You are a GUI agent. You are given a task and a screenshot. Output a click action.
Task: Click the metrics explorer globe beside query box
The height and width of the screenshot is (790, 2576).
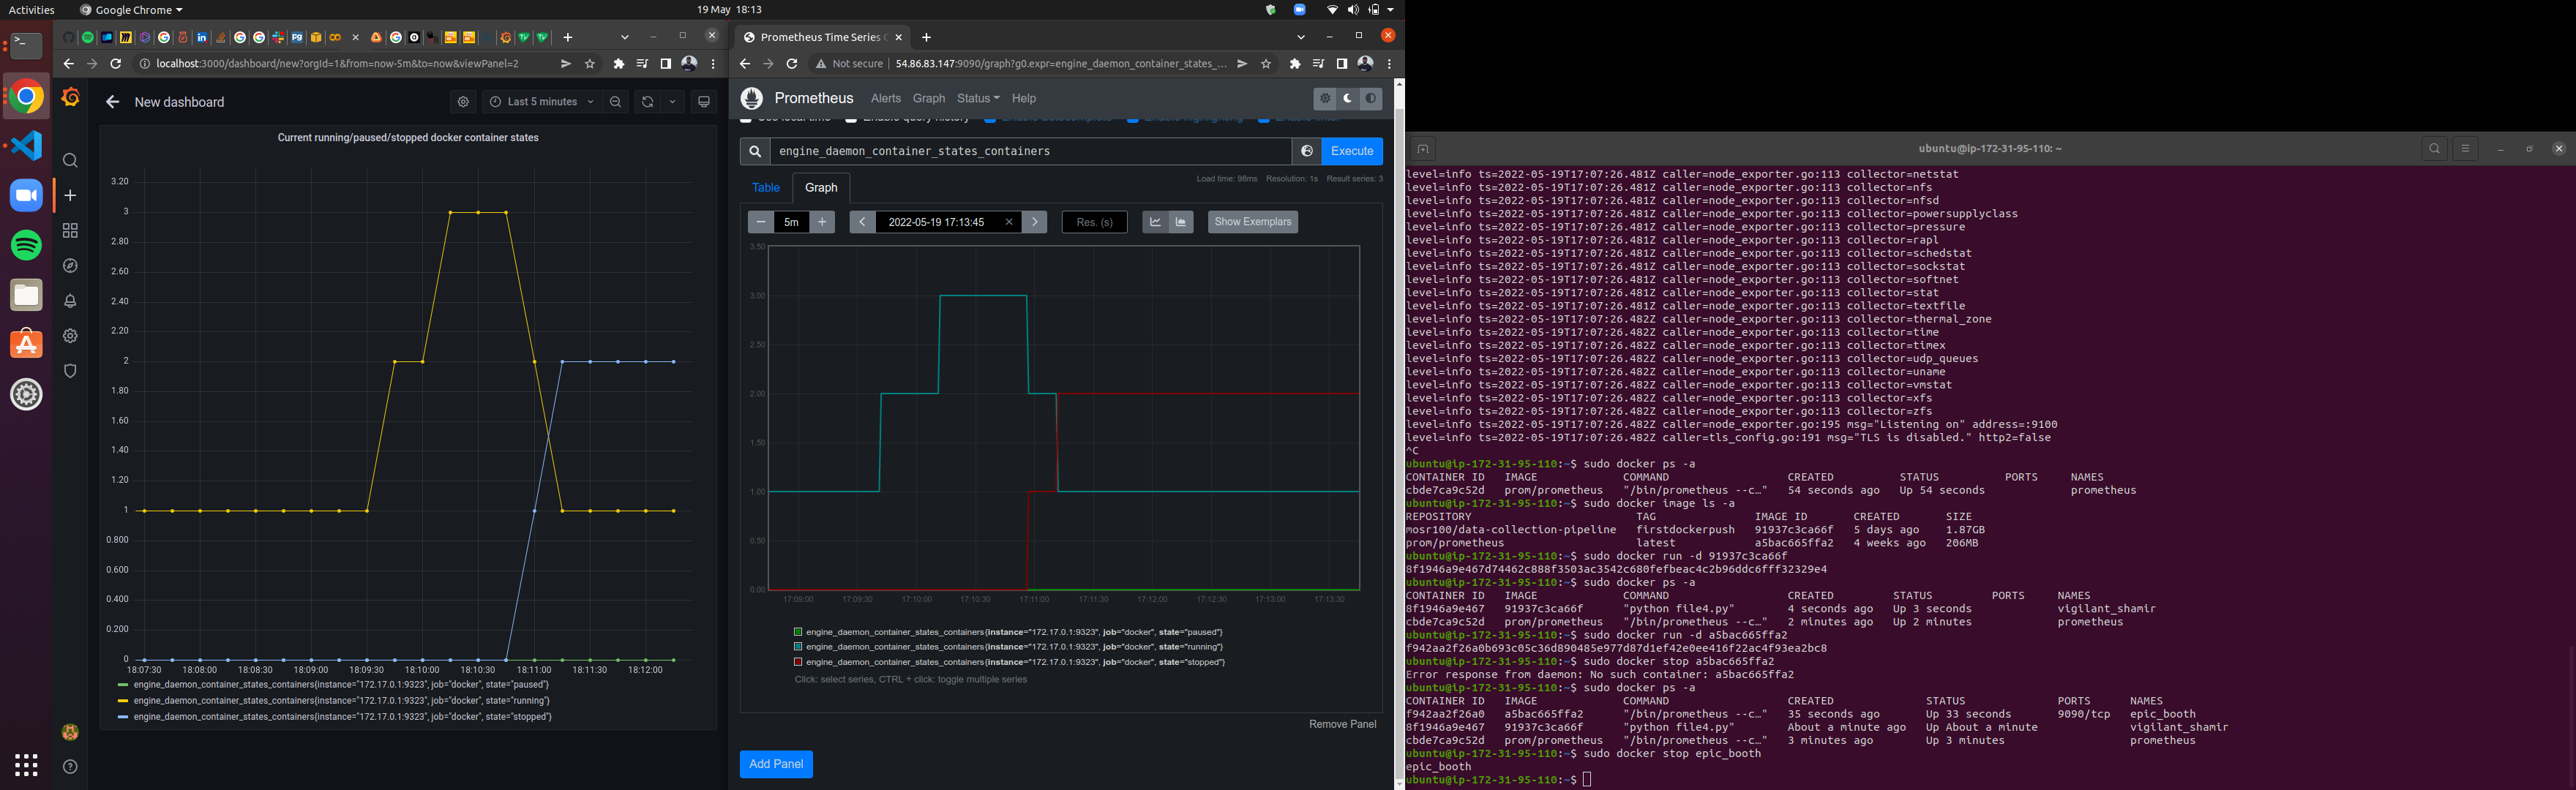1307,151
